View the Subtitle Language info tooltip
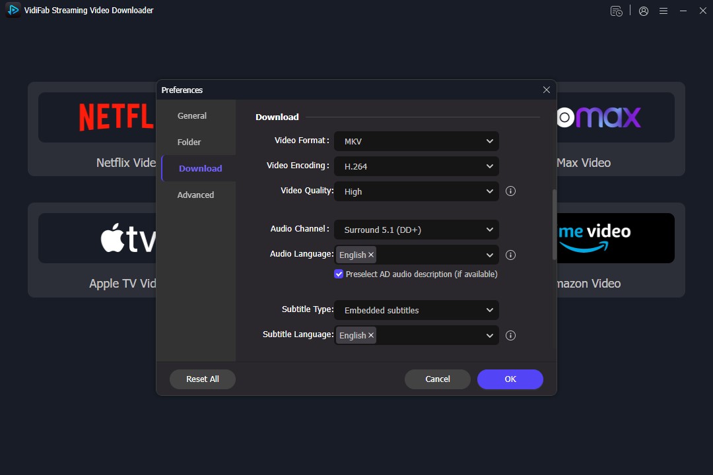This screenshot has width=713, height=475. coord(510,335)
